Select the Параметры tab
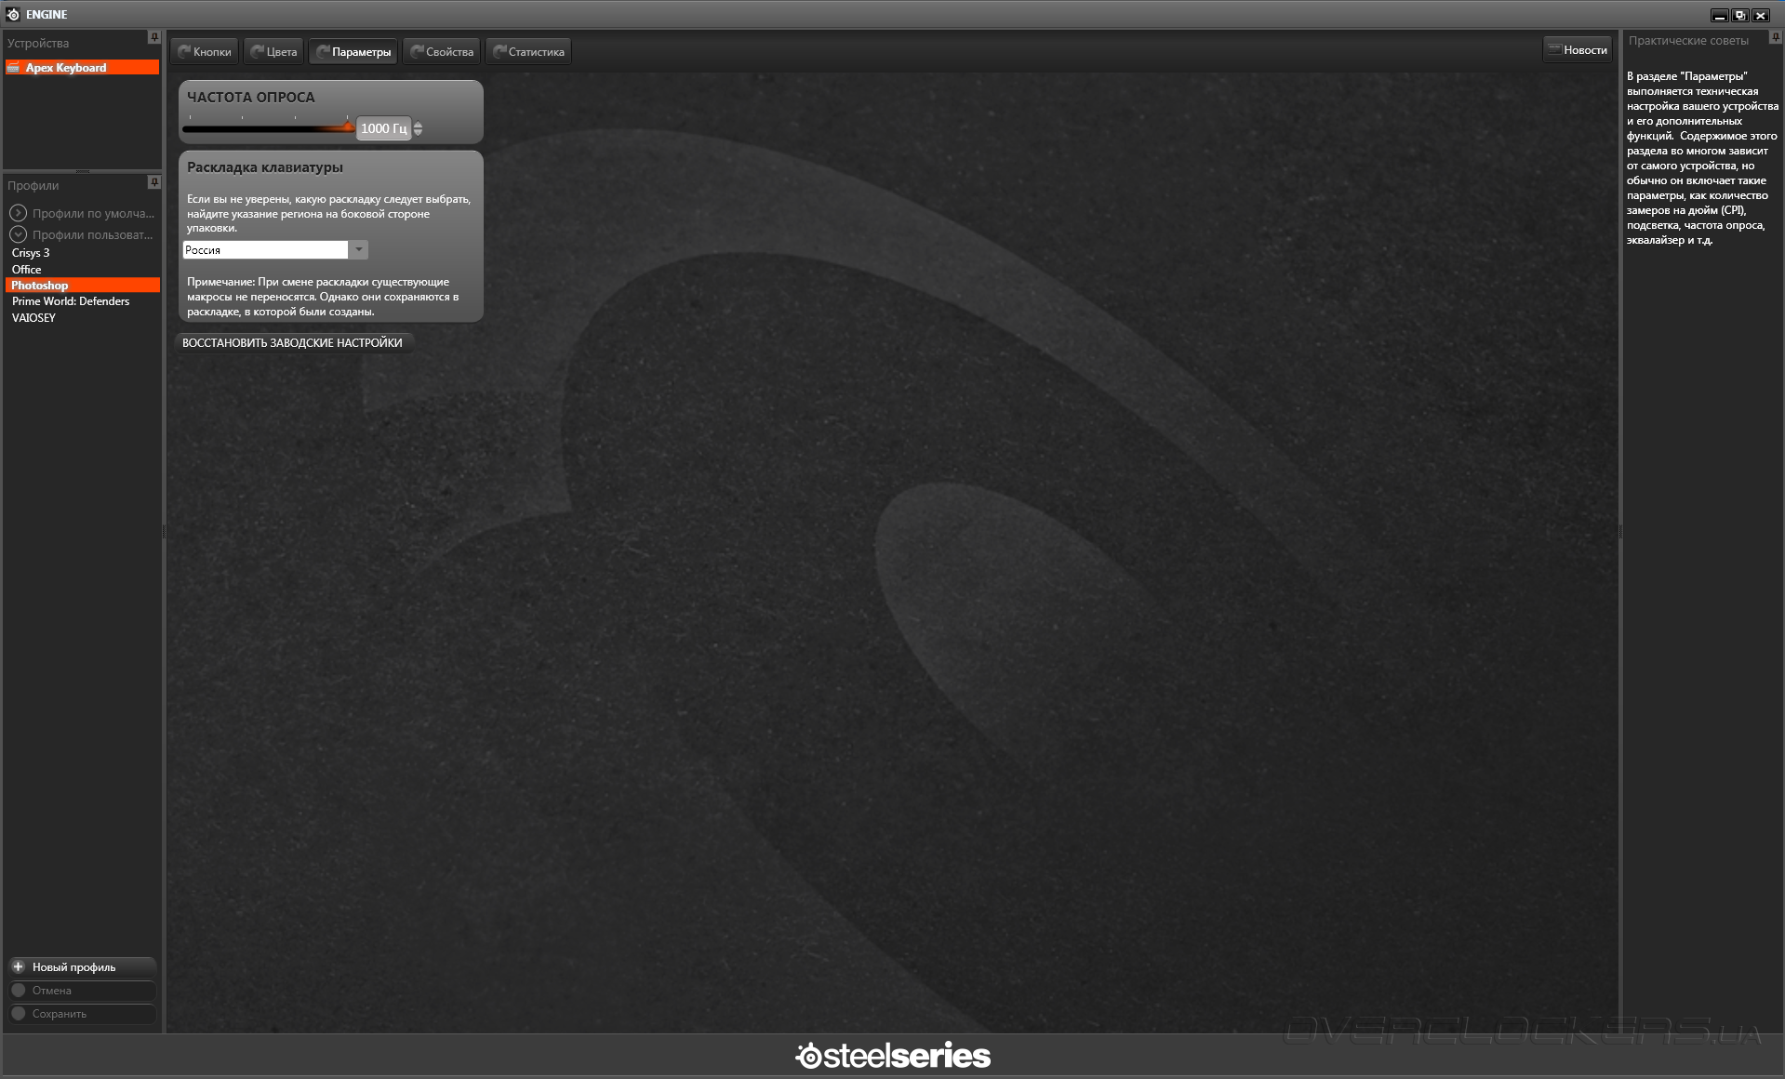This screenshot has width=1785, height=1079. [x=353, y=52]
